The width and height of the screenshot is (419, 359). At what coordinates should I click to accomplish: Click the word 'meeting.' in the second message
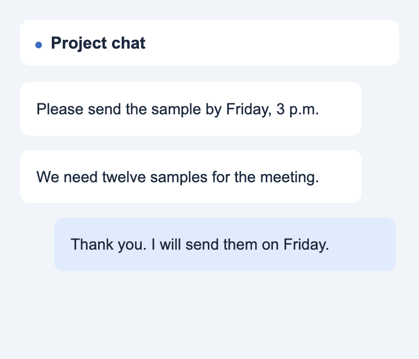click(x=289, y=177)
